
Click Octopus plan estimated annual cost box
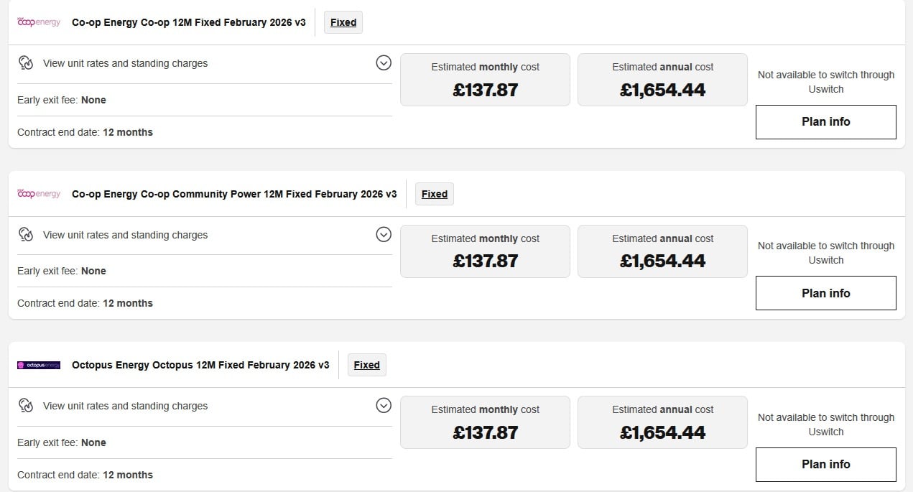click(x=662, y=422)
